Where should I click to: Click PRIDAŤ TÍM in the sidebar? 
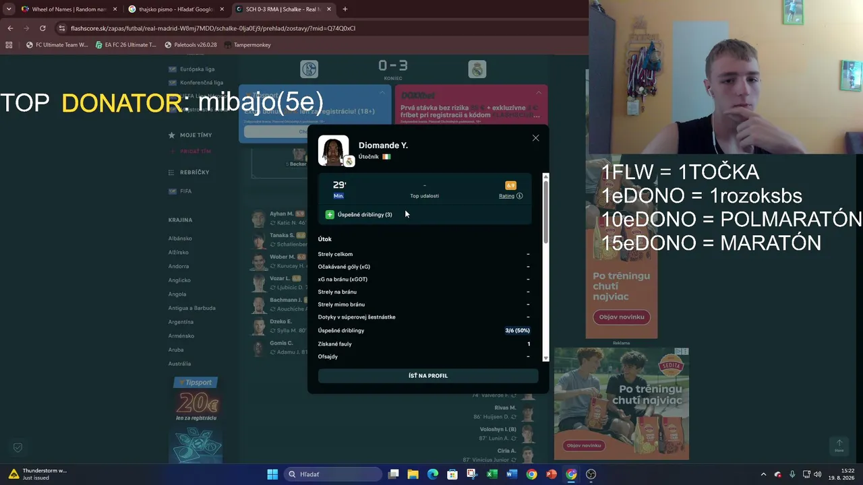point(195,152)
